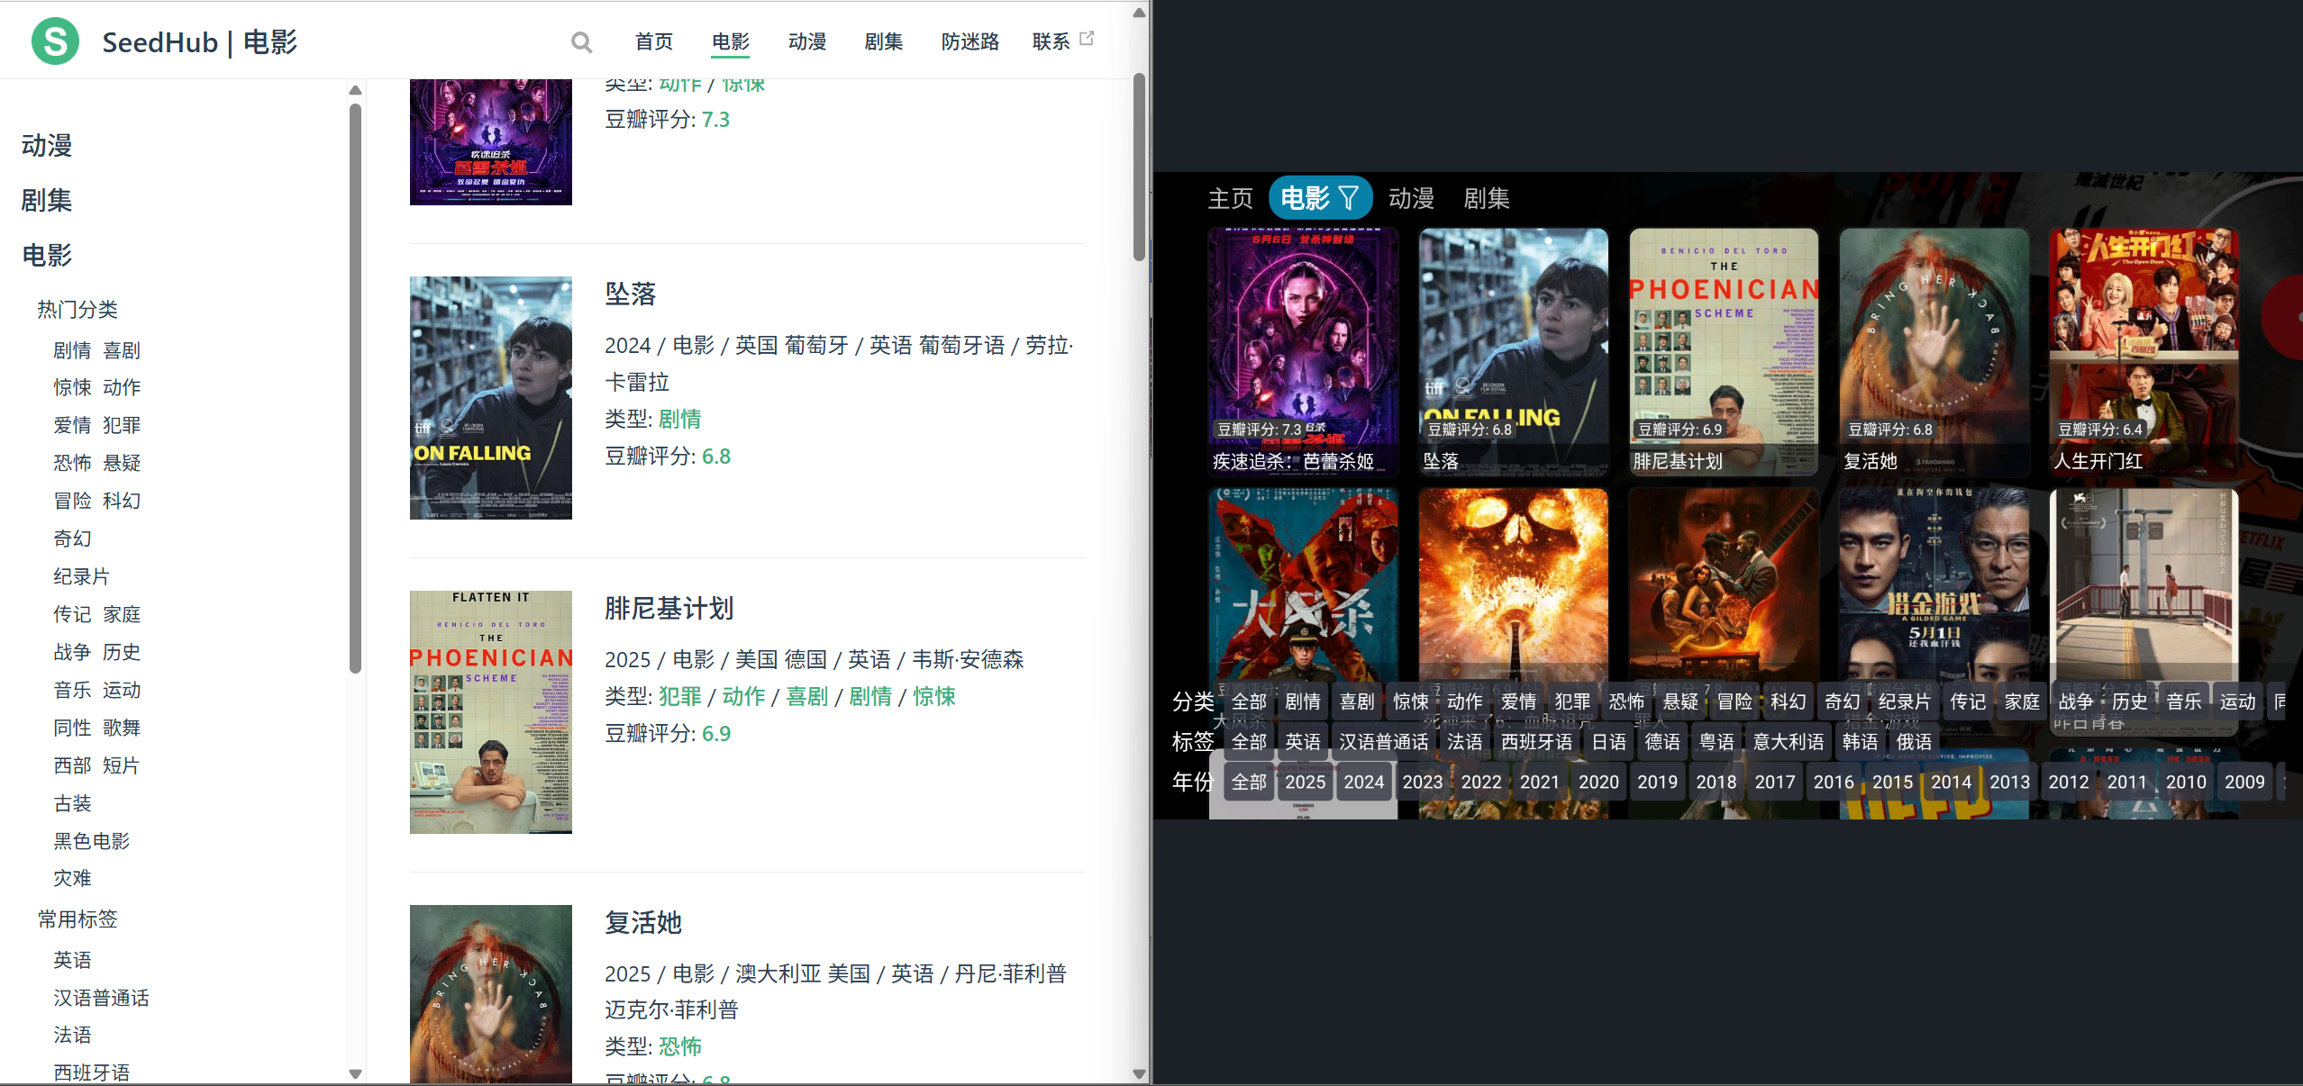The image size is (2303, 1086).
Task: Select 英语 in the 标签 filter row
Action: point(1302,742)
